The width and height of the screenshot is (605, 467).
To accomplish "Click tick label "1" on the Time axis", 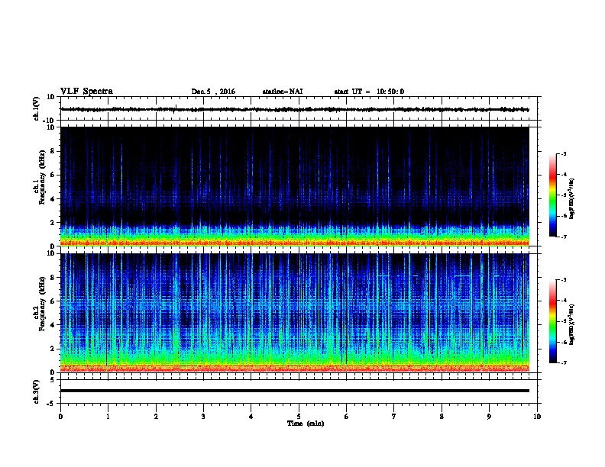I will [108, 417].
